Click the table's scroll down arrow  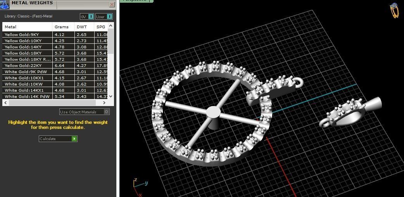[111, 96]
